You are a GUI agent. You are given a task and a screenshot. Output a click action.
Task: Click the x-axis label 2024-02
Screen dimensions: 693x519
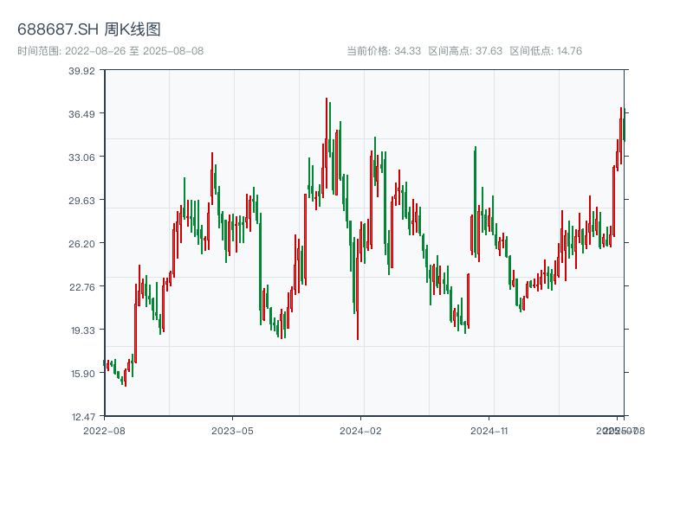pyautogui.click(x=360, y=431)
